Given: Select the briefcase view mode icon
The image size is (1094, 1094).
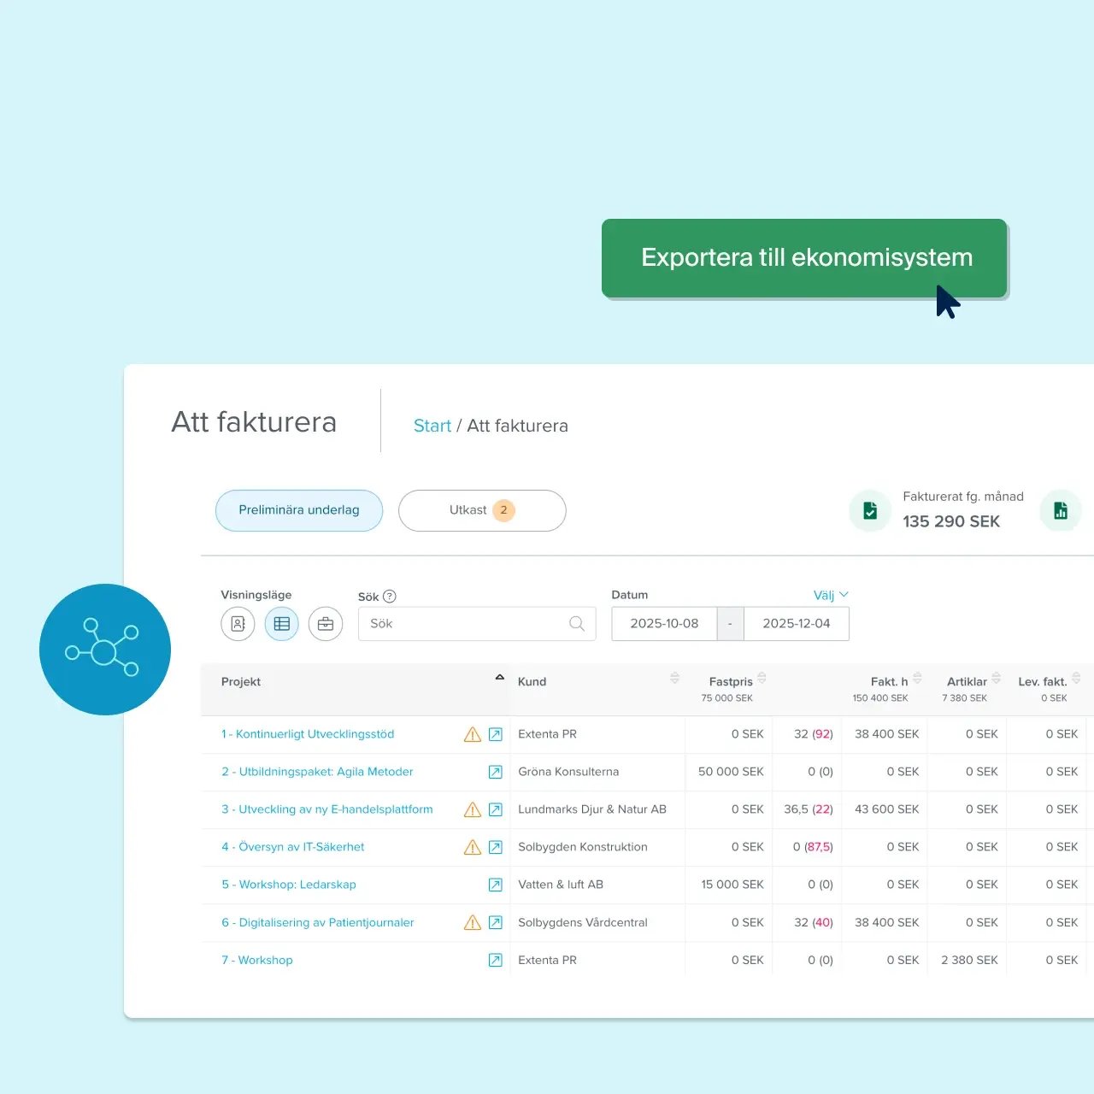Looking at the screenshot, I should click(326, 624).
